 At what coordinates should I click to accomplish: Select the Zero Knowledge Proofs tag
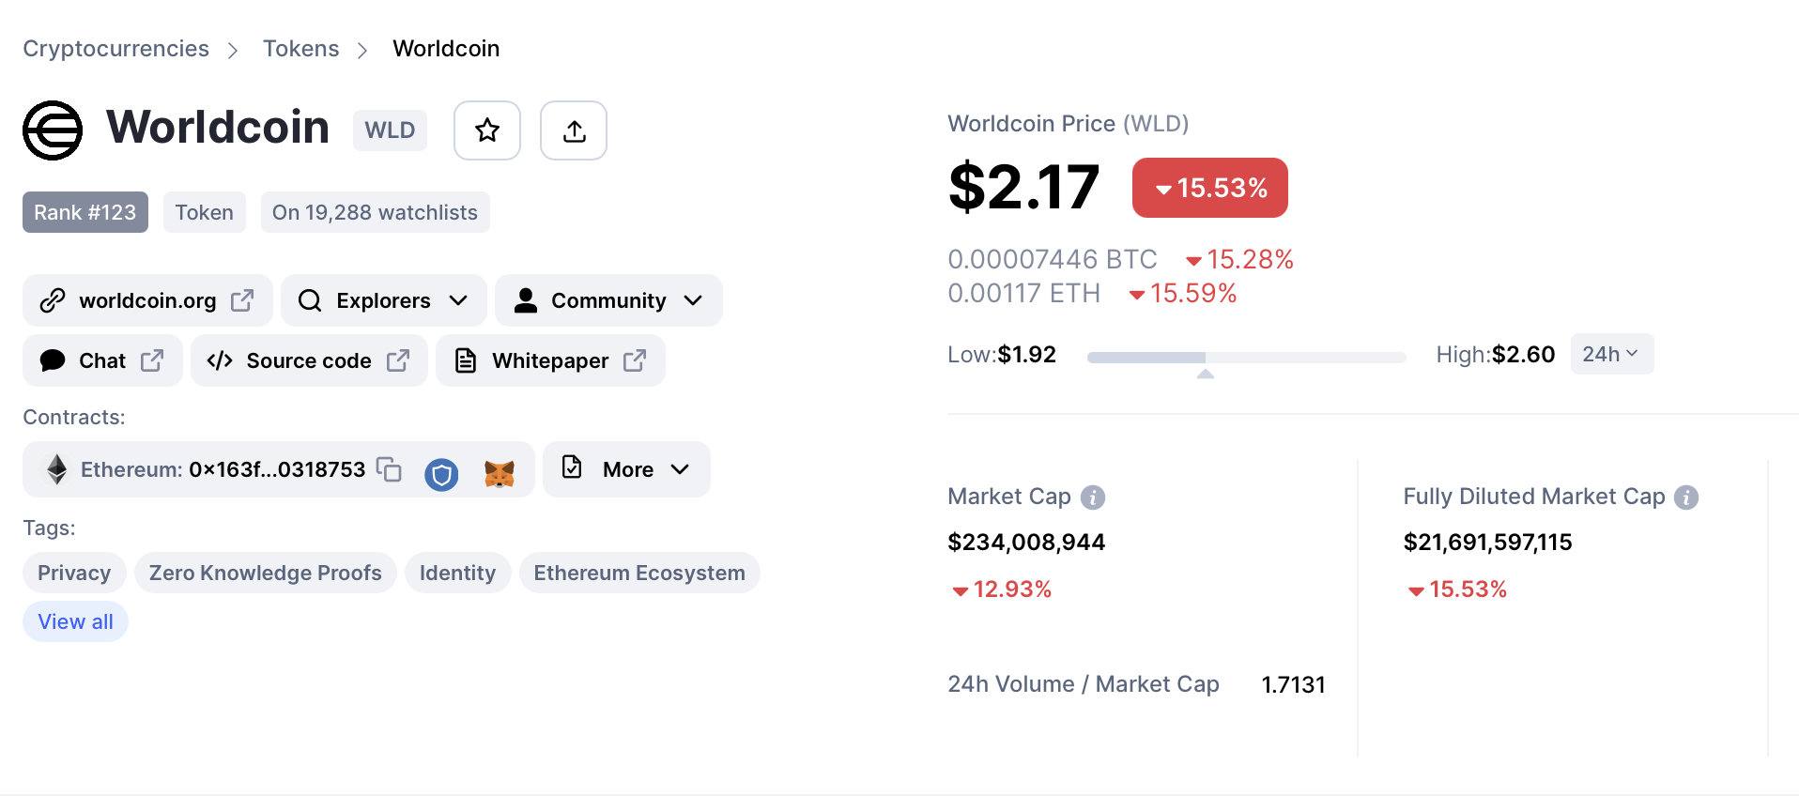(265, 573)
